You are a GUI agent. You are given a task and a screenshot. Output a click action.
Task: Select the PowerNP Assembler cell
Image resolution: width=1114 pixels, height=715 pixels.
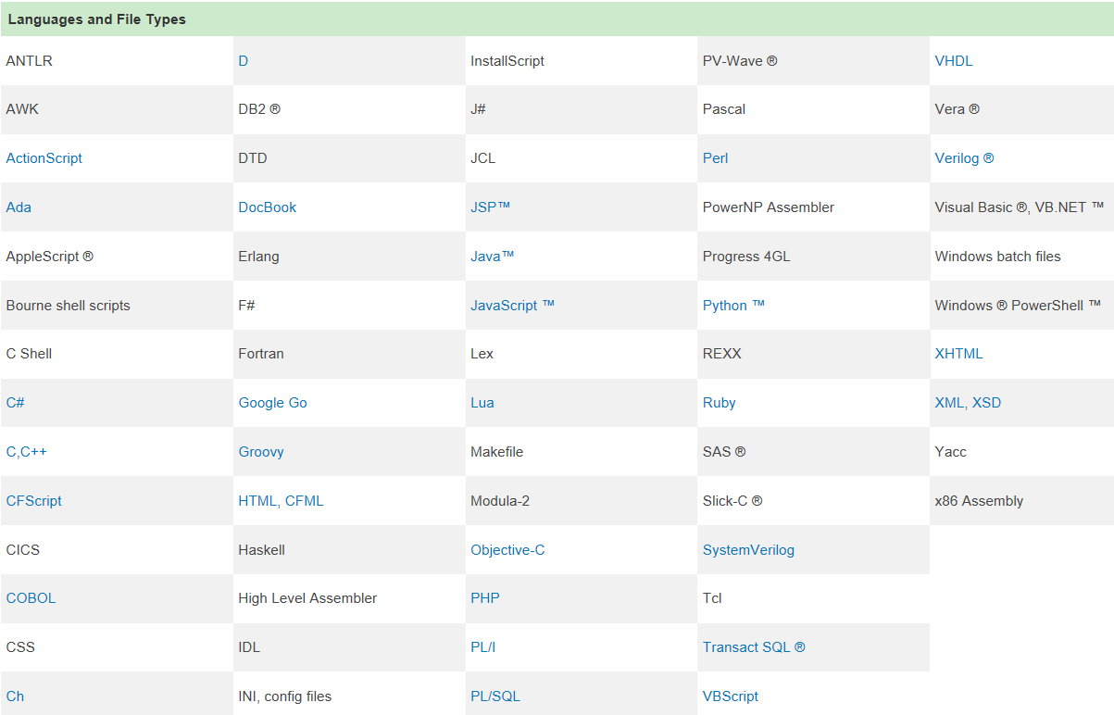(x=814, y=207)
